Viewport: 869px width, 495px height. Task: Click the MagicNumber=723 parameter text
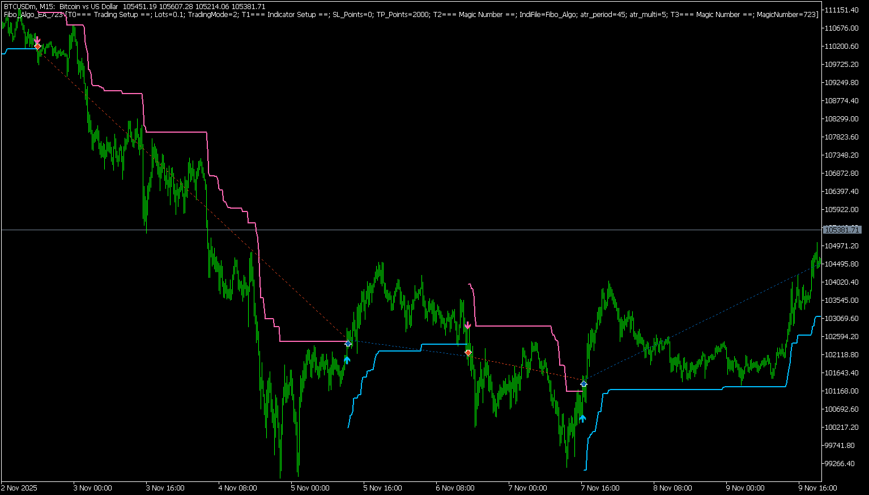pyautogui.click(x=787, y=14)
